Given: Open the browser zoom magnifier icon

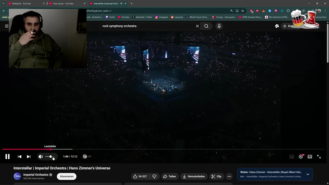Looking at the screenshot, I should coord(232,11).
